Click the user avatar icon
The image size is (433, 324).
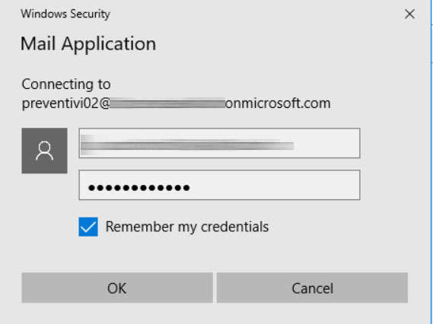[x=44, y=151]
